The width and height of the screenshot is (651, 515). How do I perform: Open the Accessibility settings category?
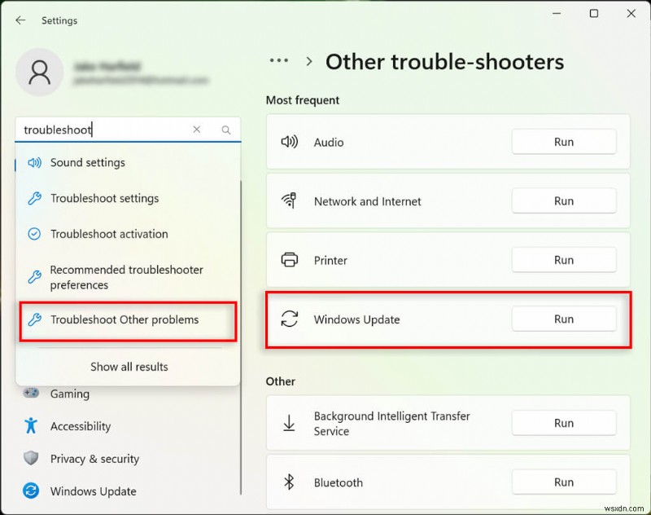coord(81,426)
